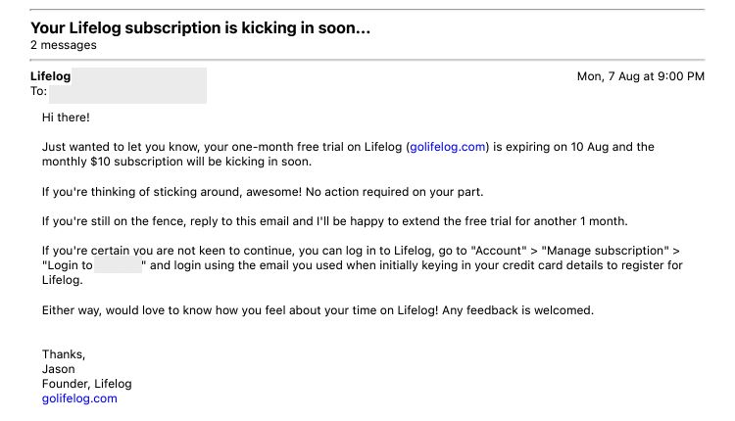
Task: Click the redacted recipient field after To:
Action: pyautogui.click(x=127, y=93)
